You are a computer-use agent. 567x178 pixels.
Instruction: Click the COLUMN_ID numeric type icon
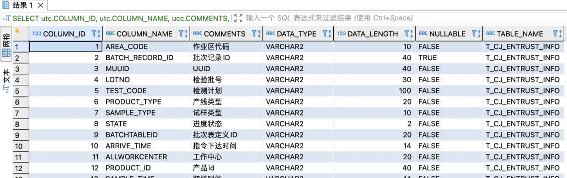click(x=37, y=34)
